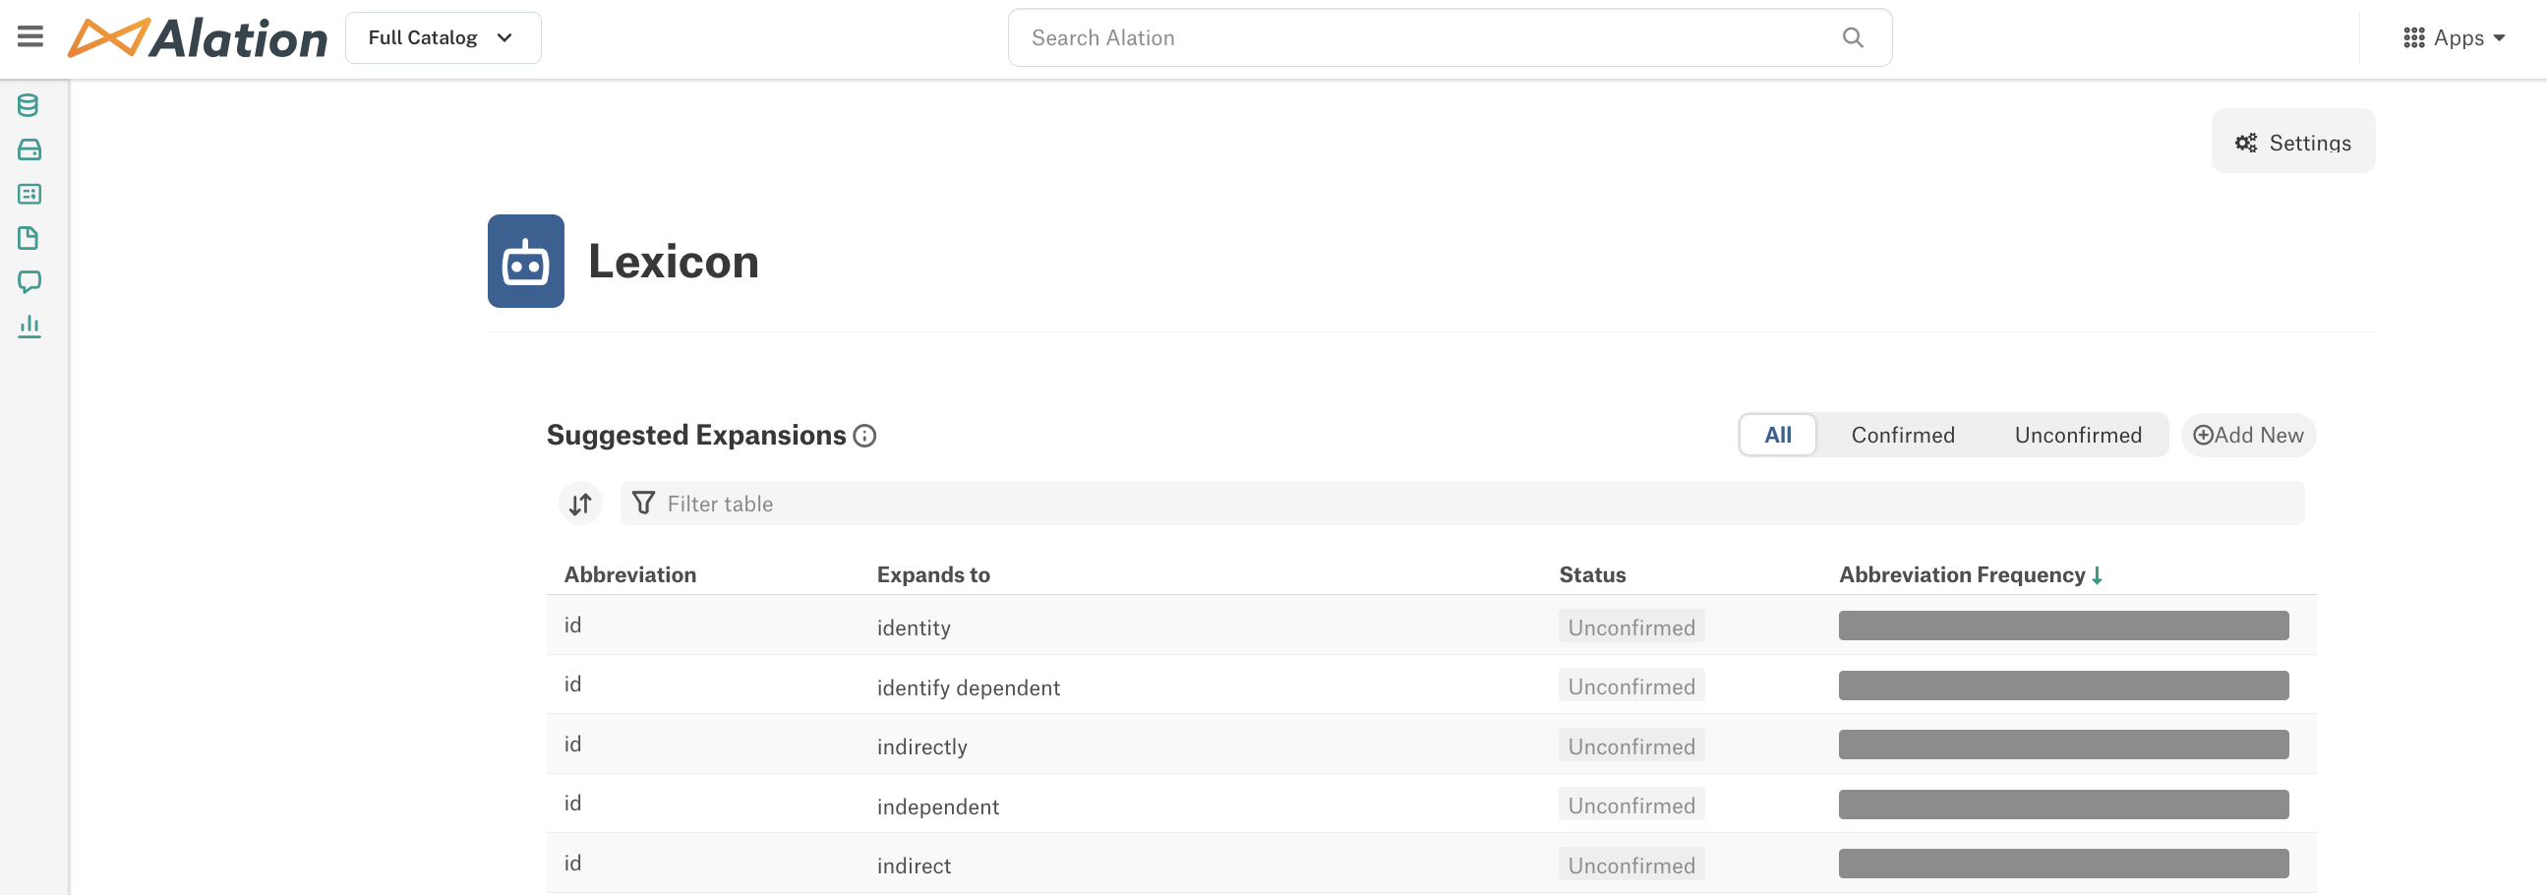The height and width of the screenshot is (895, 2547).
Task: Click Unconfirmed status for identity row
Action: (x=1631, y=627)
